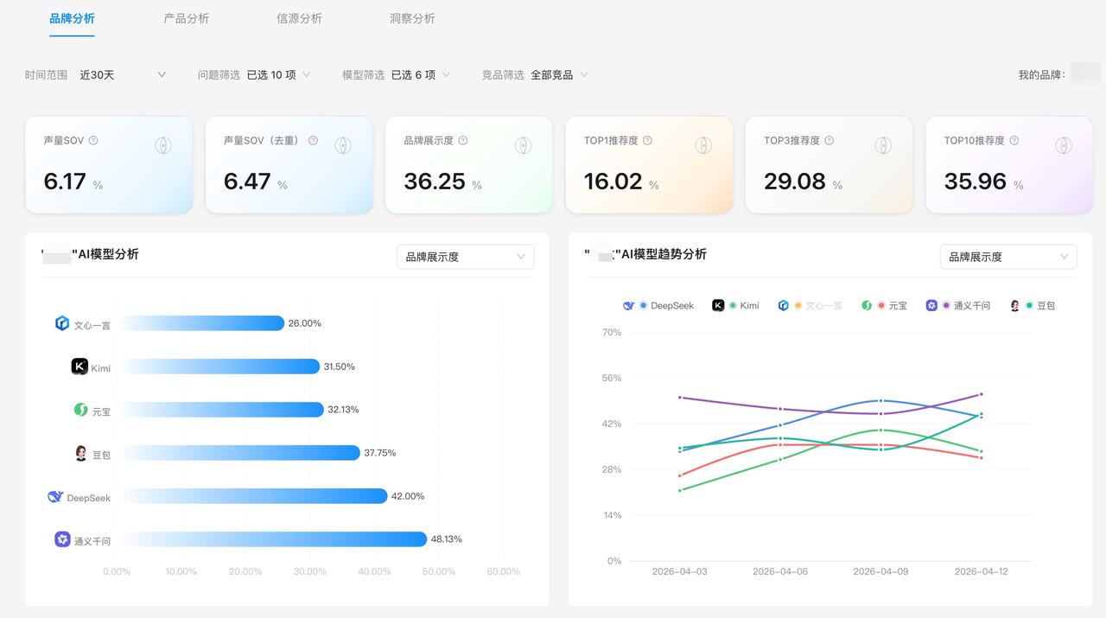Open 品牌展示度 dropdown in AI模型分析 panel
Screen dimensions: 1106x618
point(465,257)
